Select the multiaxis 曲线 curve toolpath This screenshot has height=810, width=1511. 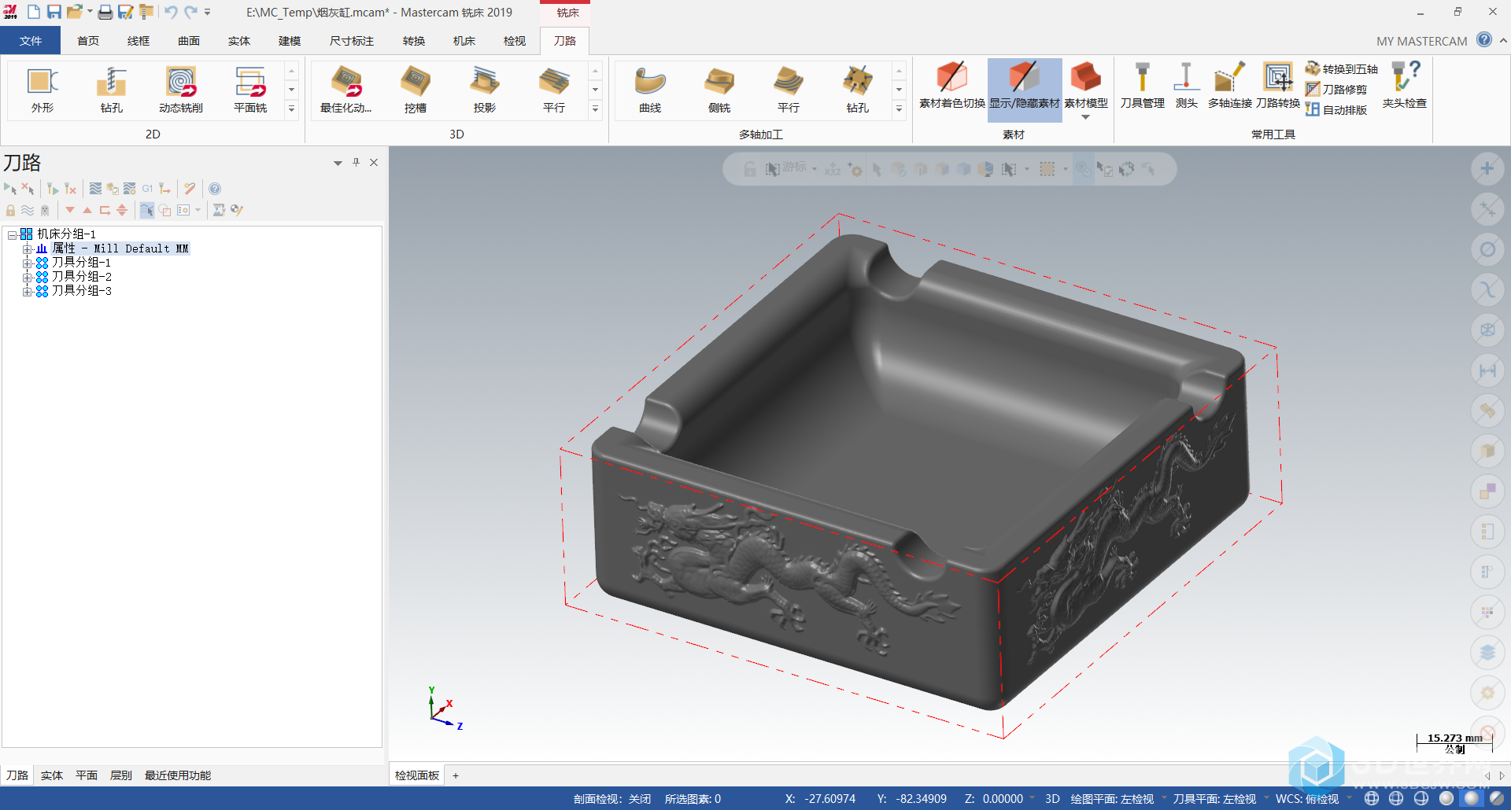(x=650, y=90)
